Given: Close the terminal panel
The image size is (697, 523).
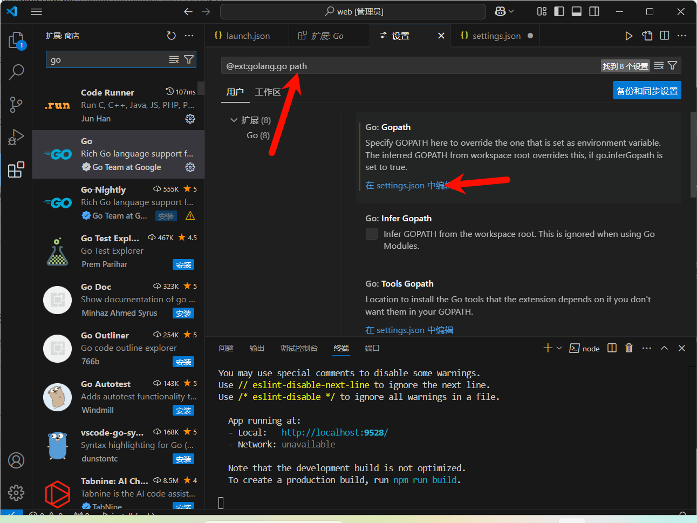Looking at the screenshot, I should coord(681,348).
